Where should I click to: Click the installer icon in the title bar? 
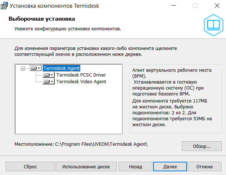pyautogui.click(x=4, y=6)
